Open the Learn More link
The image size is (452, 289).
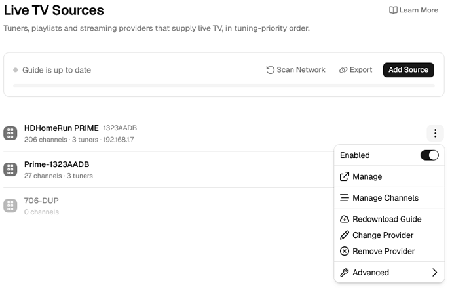click(413, 10)
